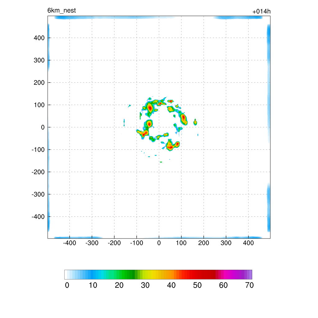Click the y-axis tick label "200"

[x=39, y=83]
